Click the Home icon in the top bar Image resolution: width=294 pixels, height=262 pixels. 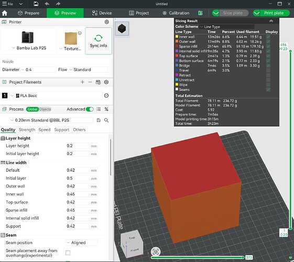tap(5, 13)
